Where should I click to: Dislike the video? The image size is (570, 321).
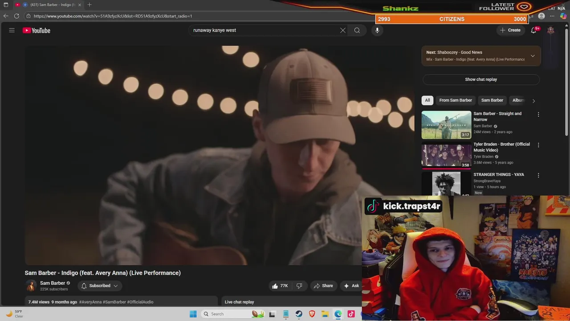299,286
